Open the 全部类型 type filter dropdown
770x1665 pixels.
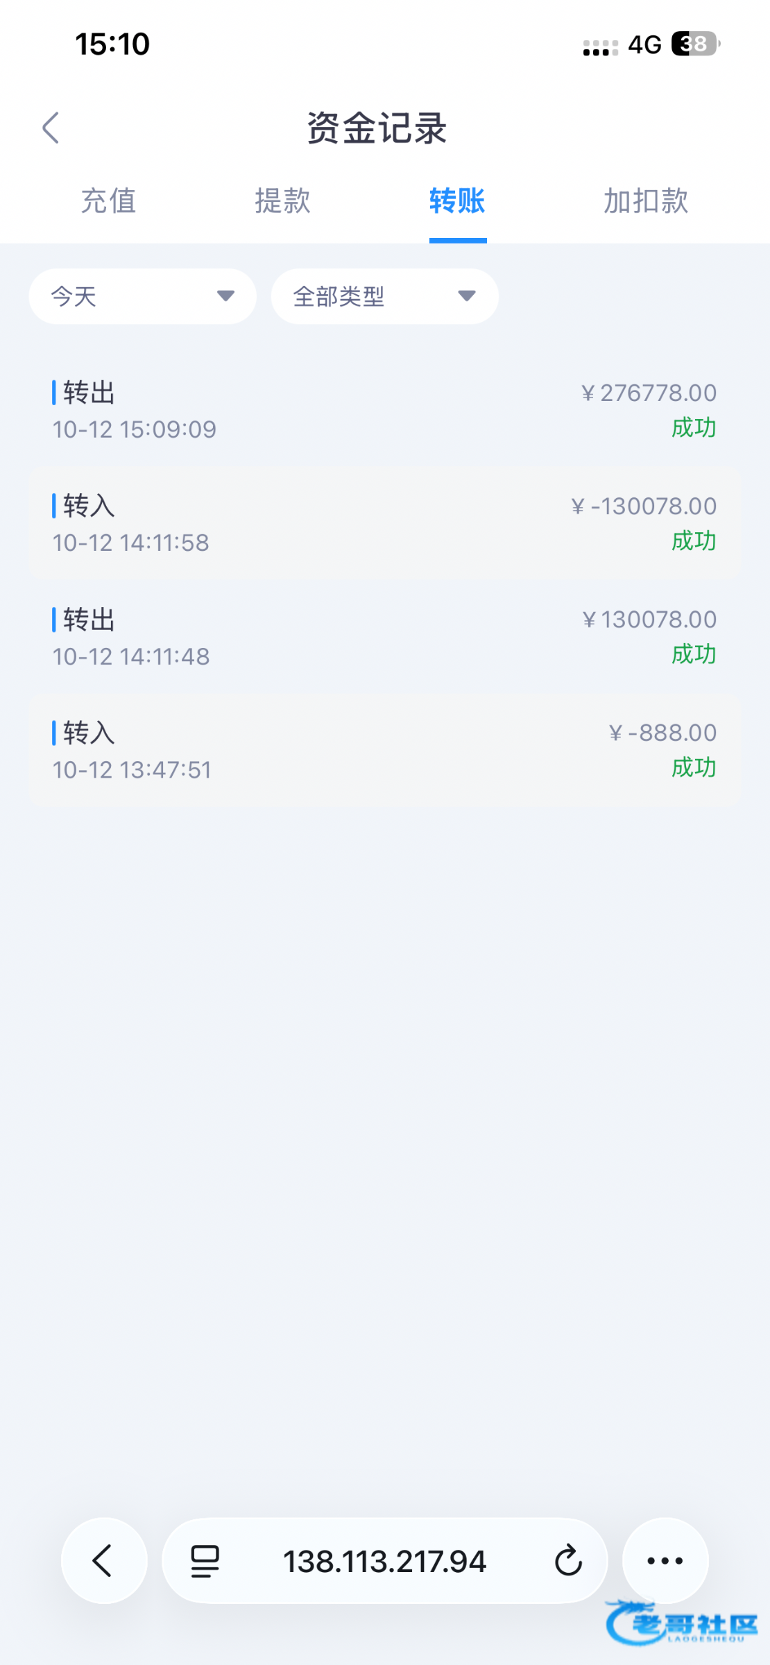(384, 296)
